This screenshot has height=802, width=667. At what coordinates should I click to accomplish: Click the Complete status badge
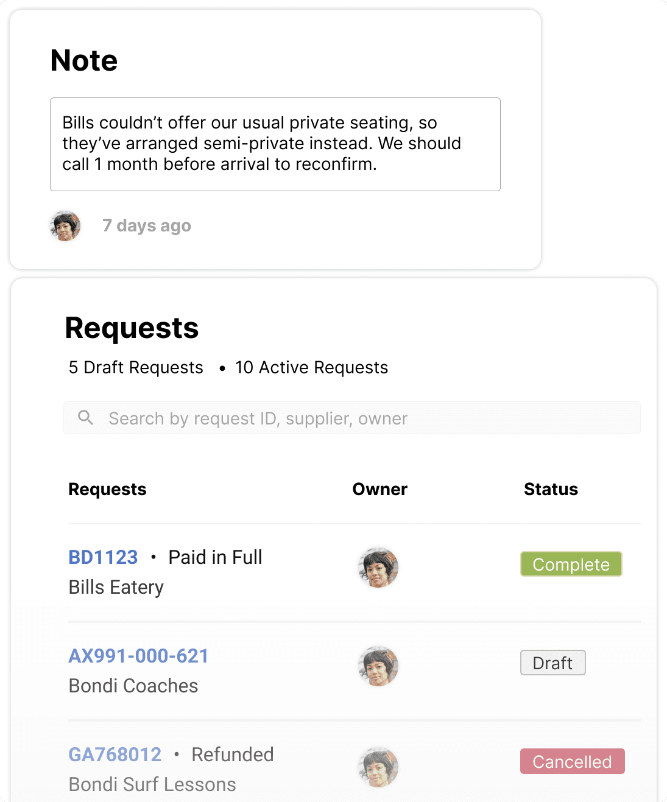(571, 565)
